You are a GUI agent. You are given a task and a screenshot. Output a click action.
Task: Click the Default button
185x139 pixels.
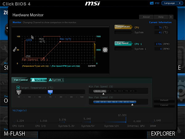coord(164,100)
